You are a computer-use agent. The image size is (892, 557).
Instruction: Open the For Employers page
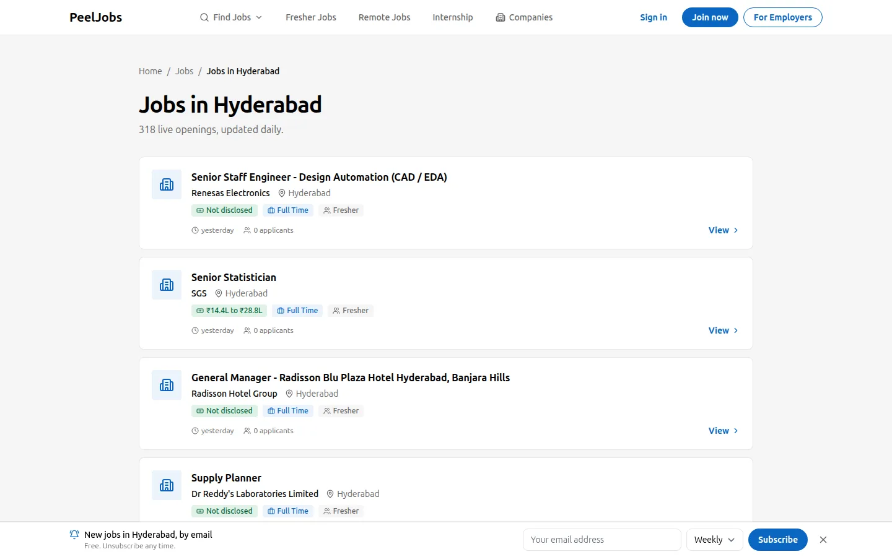[783, 17]
